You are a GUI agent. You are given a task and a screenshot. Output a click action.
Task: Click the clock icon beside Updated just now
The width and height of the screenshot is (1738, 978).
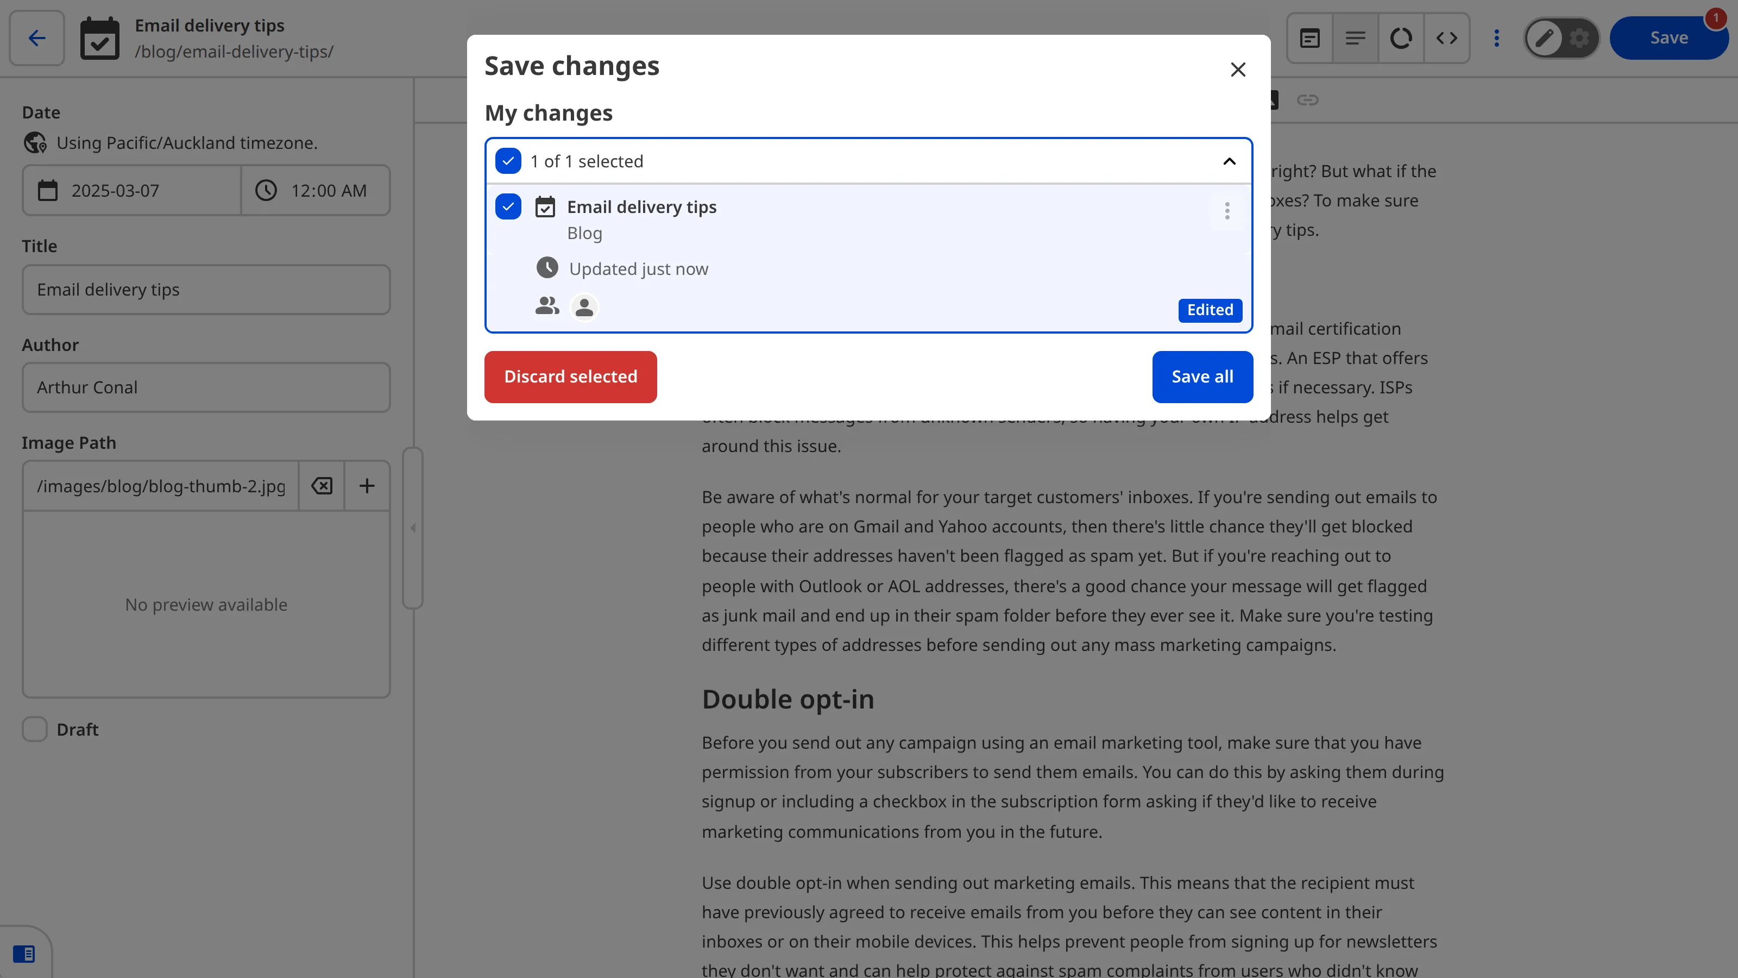pyautogui.click(x=547, y=268)
